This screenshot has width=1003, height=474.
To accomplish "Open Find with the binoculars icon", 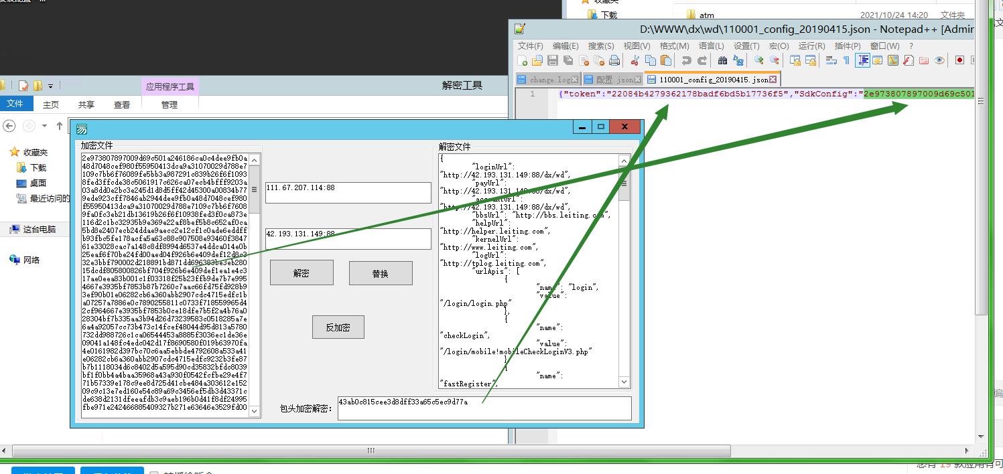I will 722,60.
